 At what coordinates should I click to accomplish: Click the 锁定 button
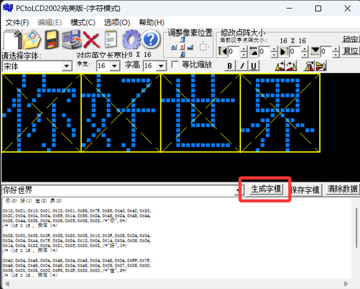pos(351,39)
